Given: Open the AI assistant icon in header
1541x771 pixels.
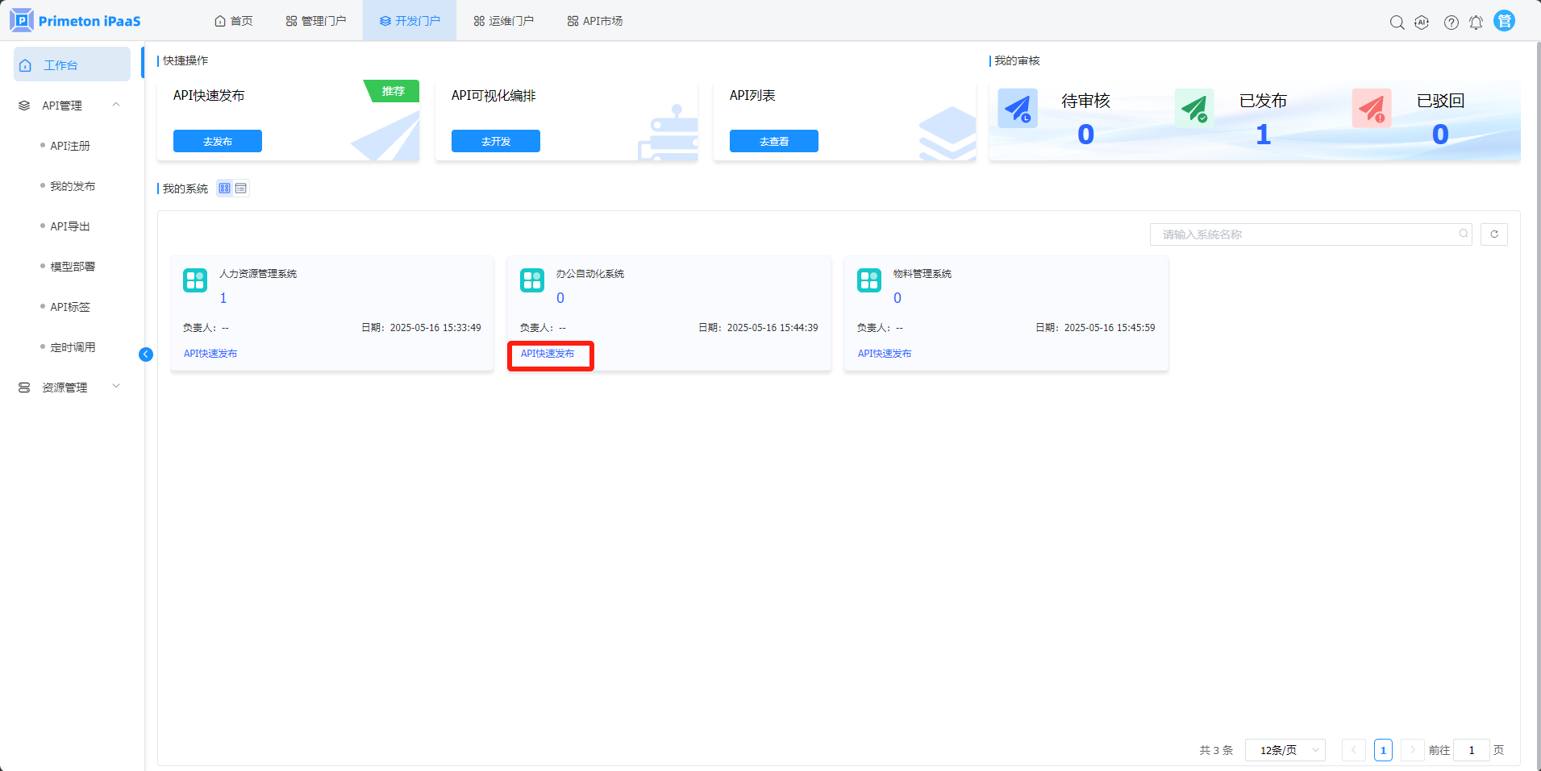Looking at the screenshot, I should [x=1422, y=23].
